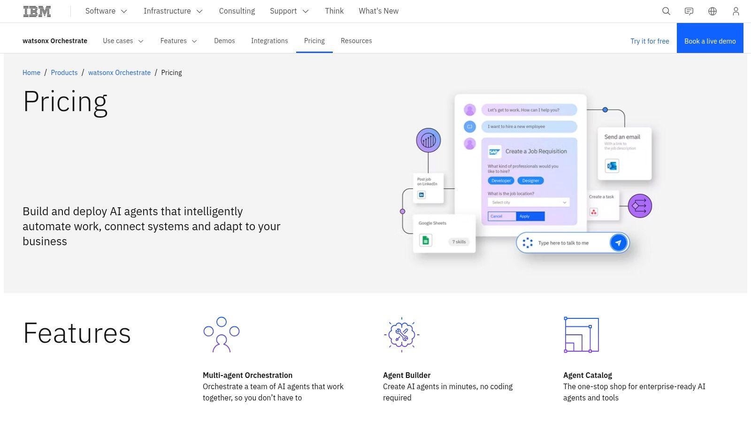Click the dotted watsonx assistant spinner icon
The image size is (751, 422).
(x=528, y=243)
